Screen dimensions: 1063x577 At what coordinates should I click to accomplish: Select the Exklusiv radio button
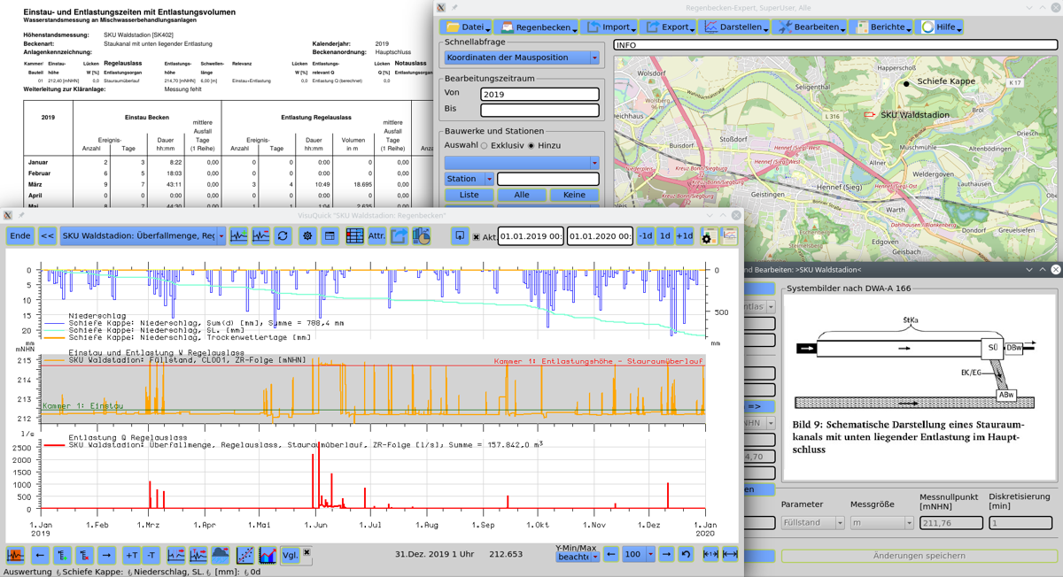point(484,145)
